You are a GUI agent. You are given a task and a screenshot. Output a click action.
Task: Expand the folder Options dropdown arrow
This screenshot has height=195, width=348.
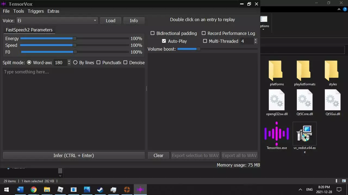[x=263, y=29]
